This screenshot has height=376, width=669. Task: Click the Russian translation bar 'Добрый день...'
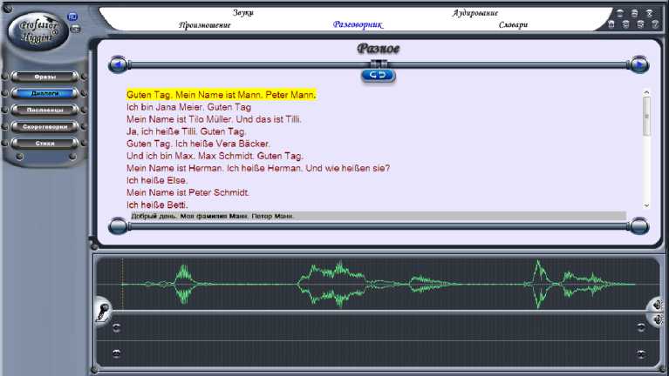(378, 216)
